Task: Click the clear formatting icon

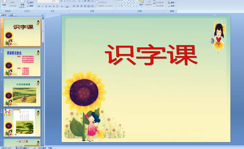Action: (69, 1)
